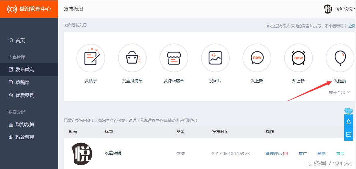This screenshot has height=169, width=356.
Task: Open the notification bell in floating sidebar
Action: (x=349, y=122)
